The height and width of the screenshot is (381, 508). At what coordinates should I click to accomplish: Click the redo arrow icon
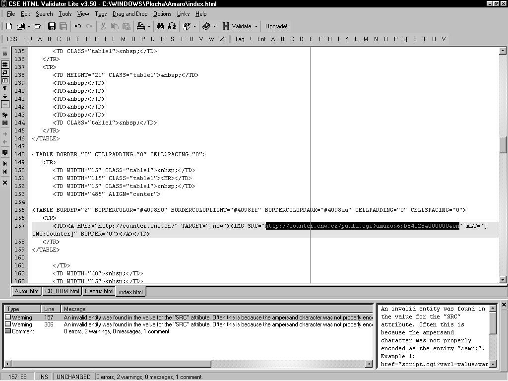pos(89,26)
